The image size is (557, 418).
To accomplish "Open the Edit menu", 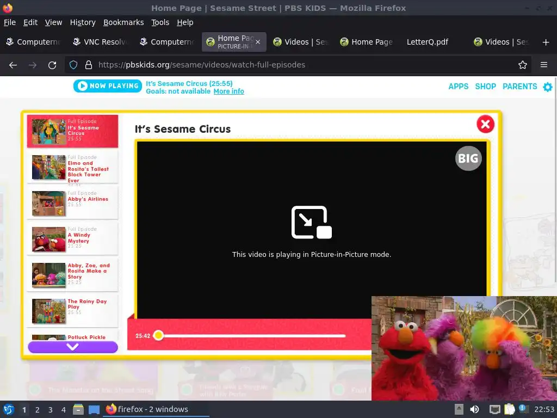I will (x=30, y=22).
